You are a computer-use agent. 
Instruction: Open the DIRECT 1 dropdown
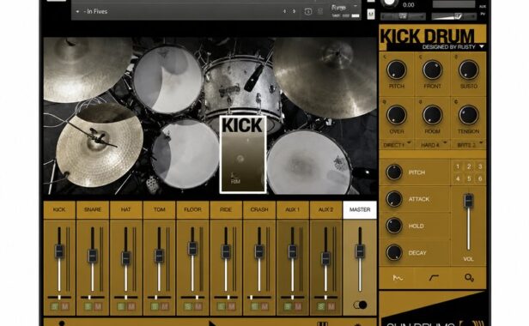click(x=397, y=145)
